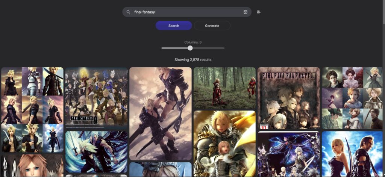Image resolution: width=385 pixels, height=177 pixels.
Task: Click the Generate button
Action: 212,26
